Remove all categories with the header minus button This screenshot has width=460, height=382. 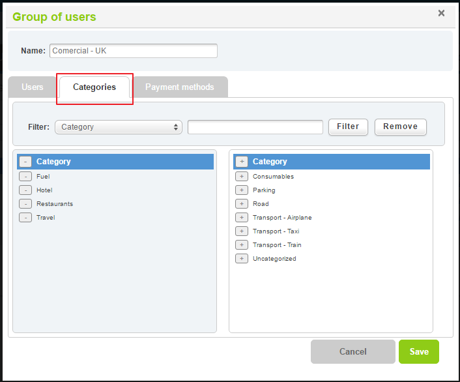pyautogui.click(x=25, y=162)
